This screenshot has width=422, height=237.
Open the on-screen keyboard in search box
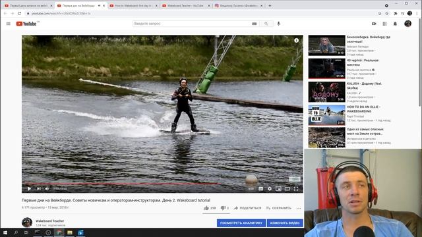tap(255, 24)
